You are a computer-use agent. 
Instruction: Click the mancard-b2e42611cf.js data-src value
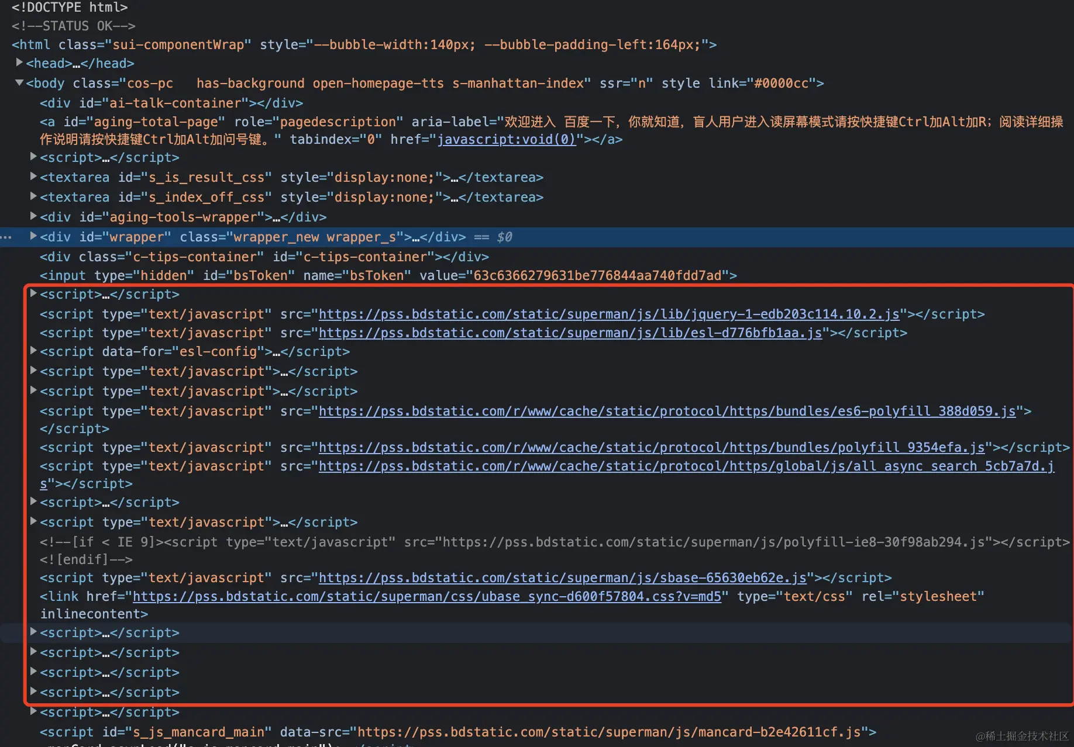click(x=609, y=732)
